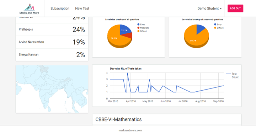Open the New Test page

82,9
